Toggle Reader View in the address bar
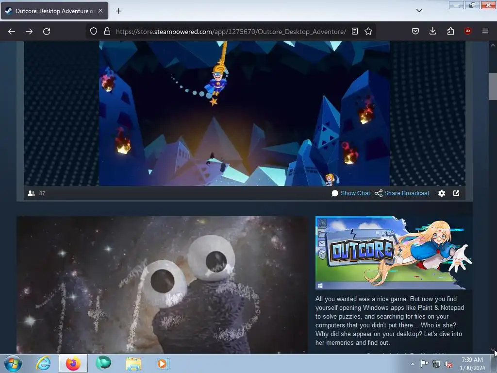The width and height of the screenshot is (497, 373). tap(355, 31)
